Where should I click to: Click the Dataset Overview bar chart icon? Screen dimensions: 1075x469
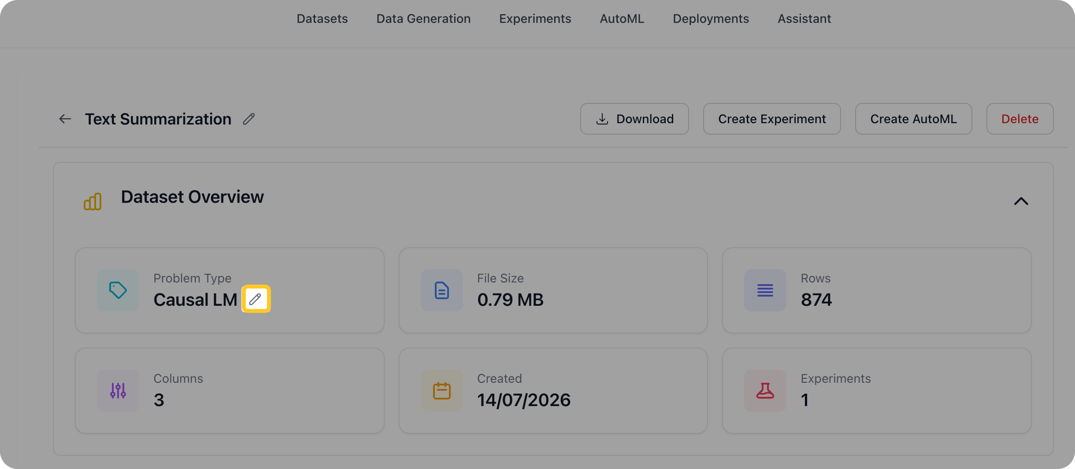coord(93,202)
